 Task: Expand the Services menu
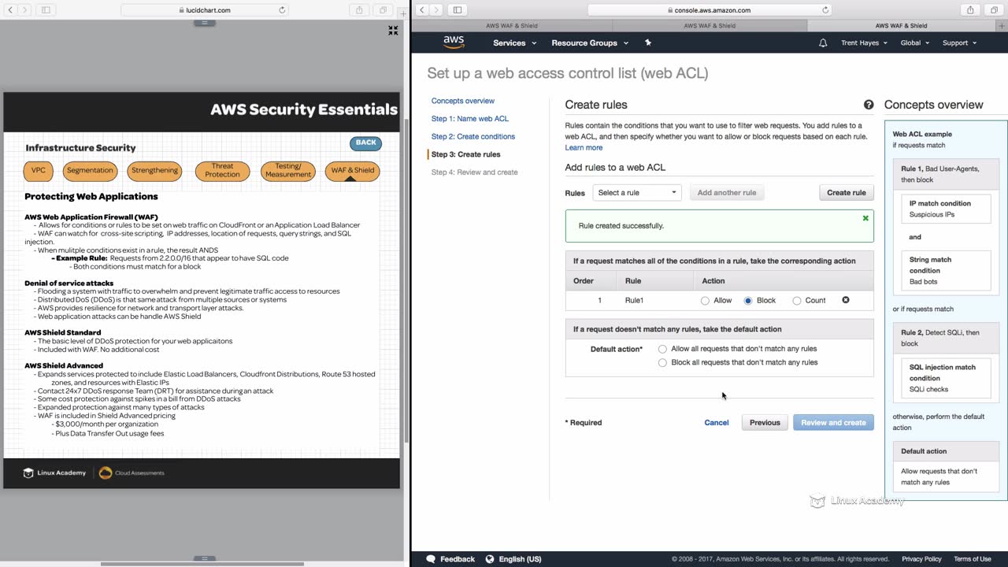(514, 43)
